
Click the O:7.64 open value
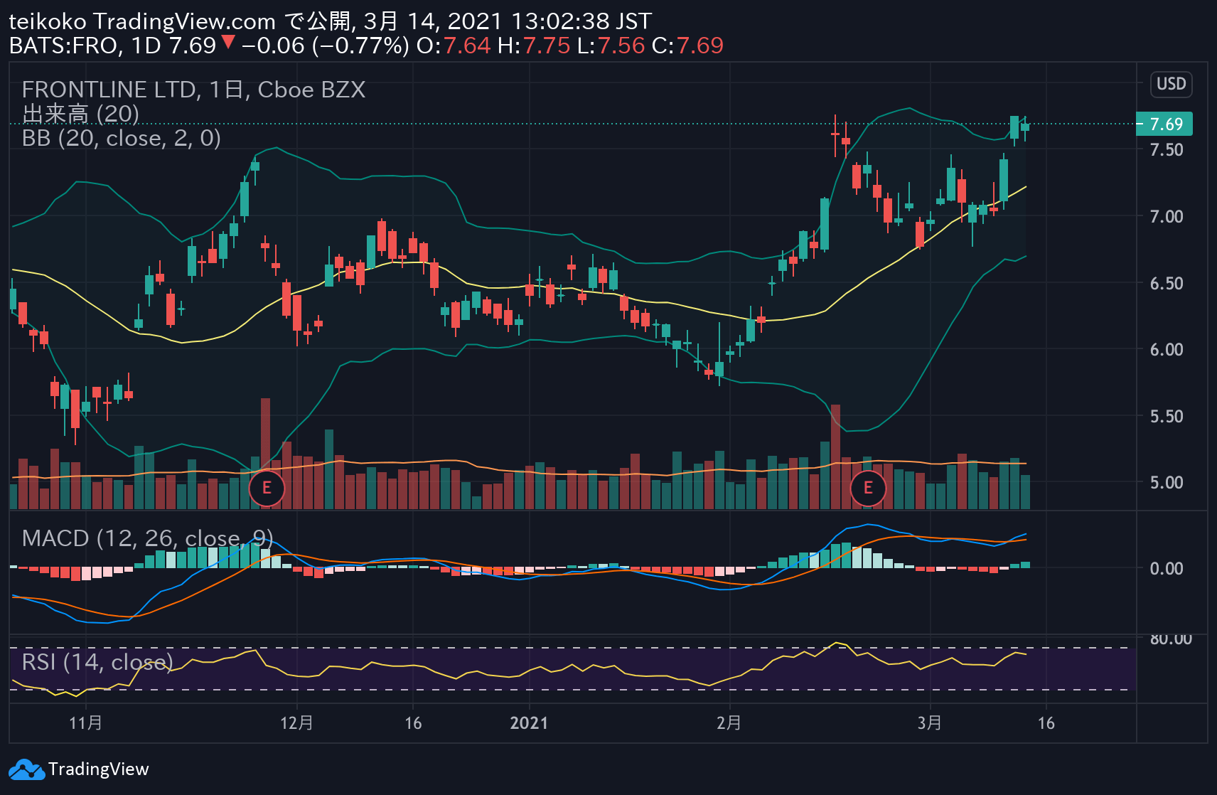coord(454,46)
